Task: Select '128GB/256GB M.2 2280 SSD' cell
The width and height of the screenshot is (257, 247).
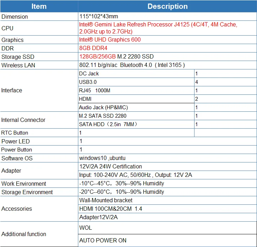Action: [167, 57]
